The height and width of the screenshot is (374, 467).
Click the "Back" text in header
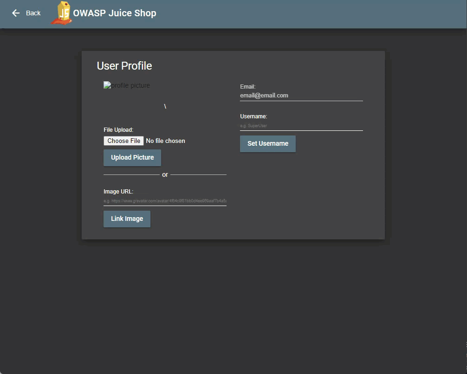33,13
